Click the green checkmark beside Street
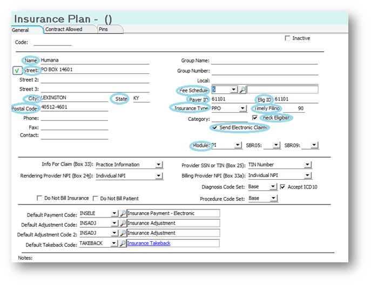371x285 pixels. [x=17, y=70]
